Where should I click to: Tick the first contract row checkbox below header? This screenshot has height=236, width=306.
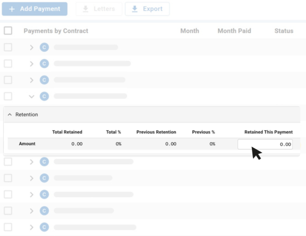(x=8, y=47)
